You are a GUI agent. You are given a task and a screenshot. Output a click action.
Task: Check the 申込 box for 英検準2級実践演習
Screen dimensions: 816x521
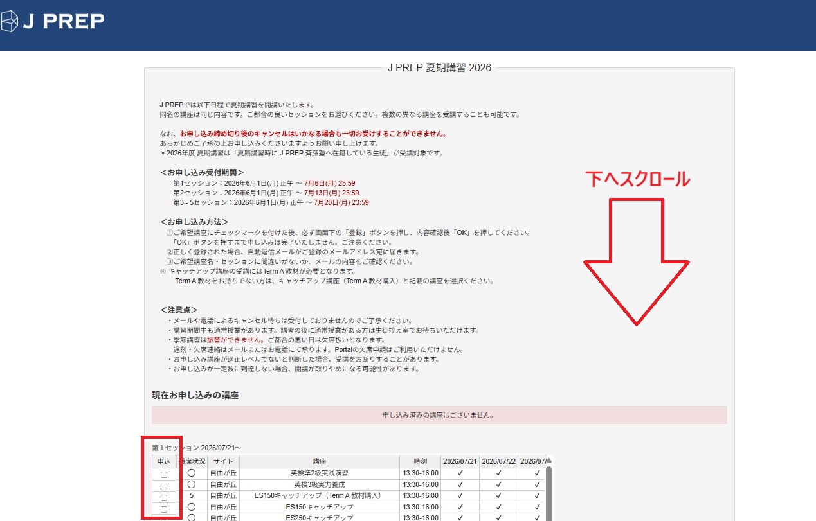tap(163, 475)
